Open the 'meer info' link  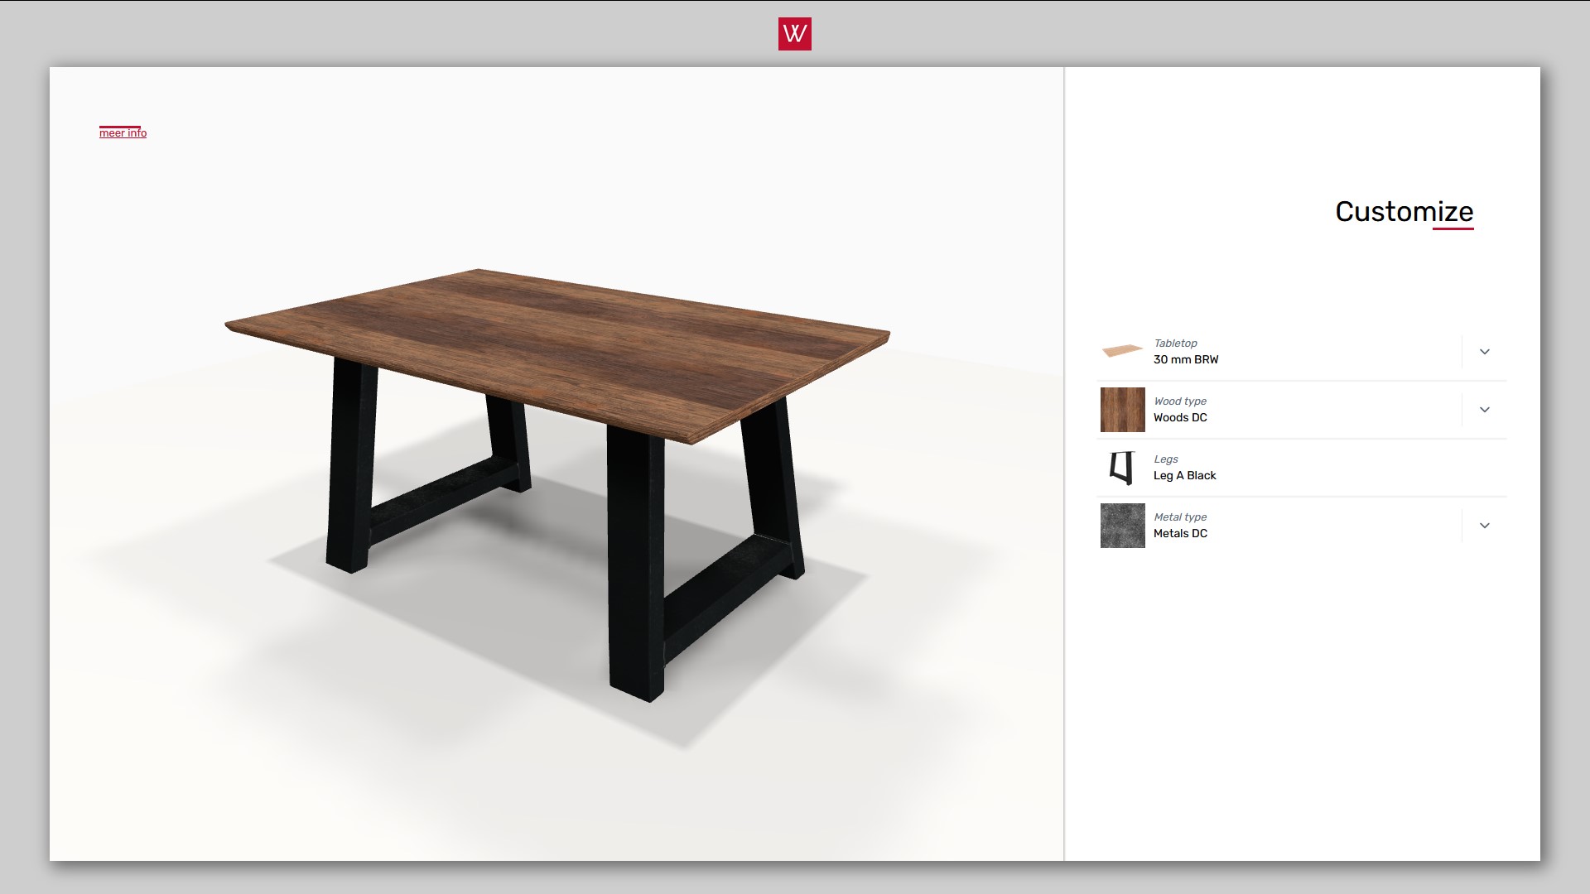coord(123,132)
